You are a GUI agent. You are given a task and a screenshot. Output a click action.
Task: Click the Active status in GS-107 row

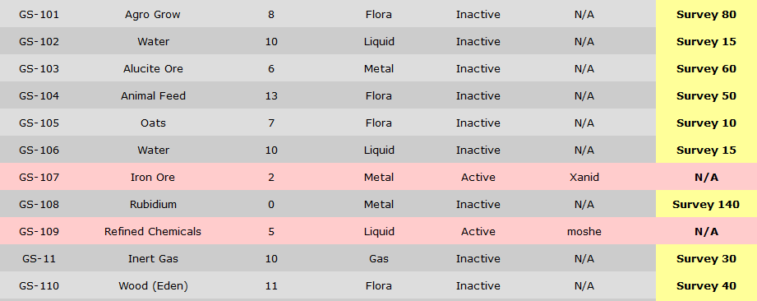click(x=478, y=178)
